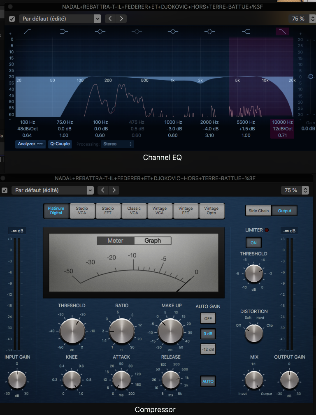Toggle the 1000 Hz parametric band icon
Viewport: 316px width, 415px height.
[x=173, y=32]
